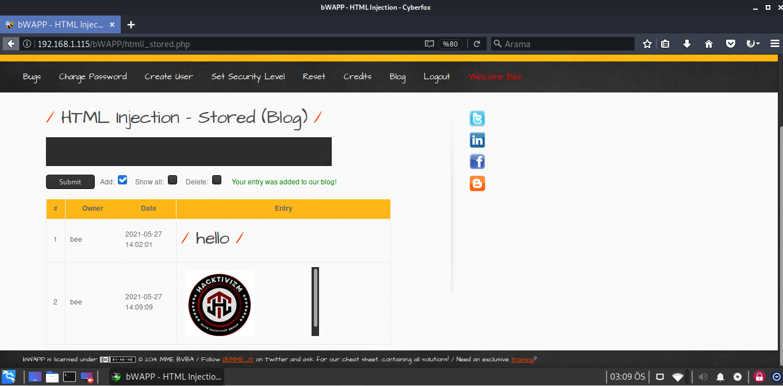The width and height of the screenshot is (783, 386).
Task: Launch the file manager from taskbar
Action: coord(52,377)
